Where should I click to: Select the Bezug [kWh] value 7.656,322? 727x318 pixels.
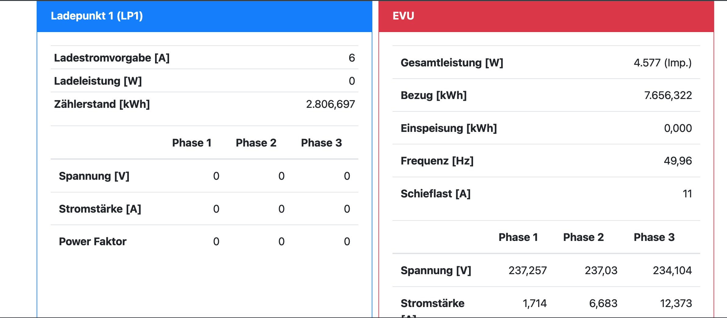tap(668, 96)
